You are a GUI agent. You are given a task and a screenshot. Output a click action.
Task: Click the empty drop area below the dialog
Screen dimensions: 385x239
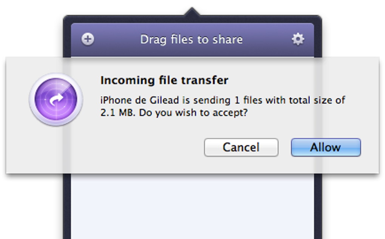pyautogui.click(x=192, y=207)
